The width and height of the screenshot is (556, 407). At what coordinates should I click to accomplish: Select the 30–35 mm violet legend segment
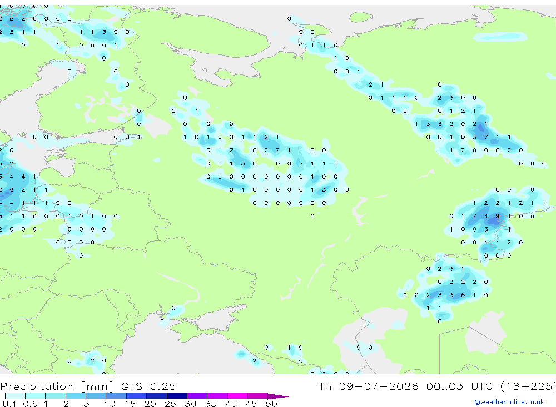tap(197, 396)
